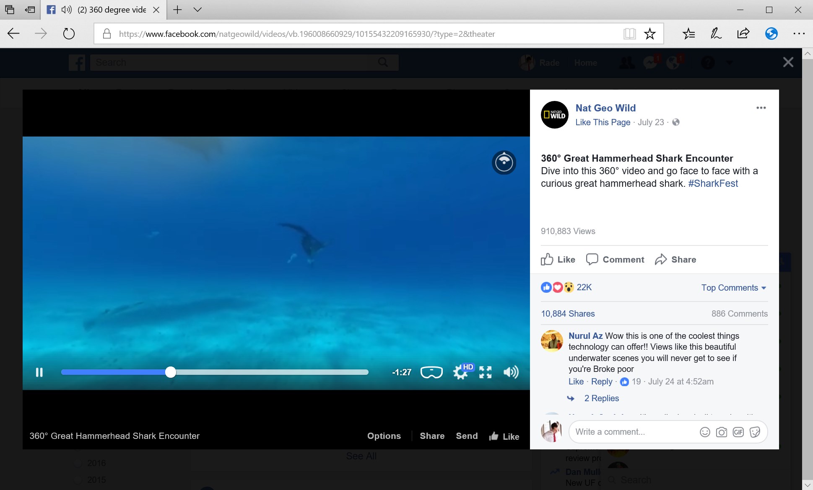
Task: Mute the video volume
Action: [x=511, y=372]
